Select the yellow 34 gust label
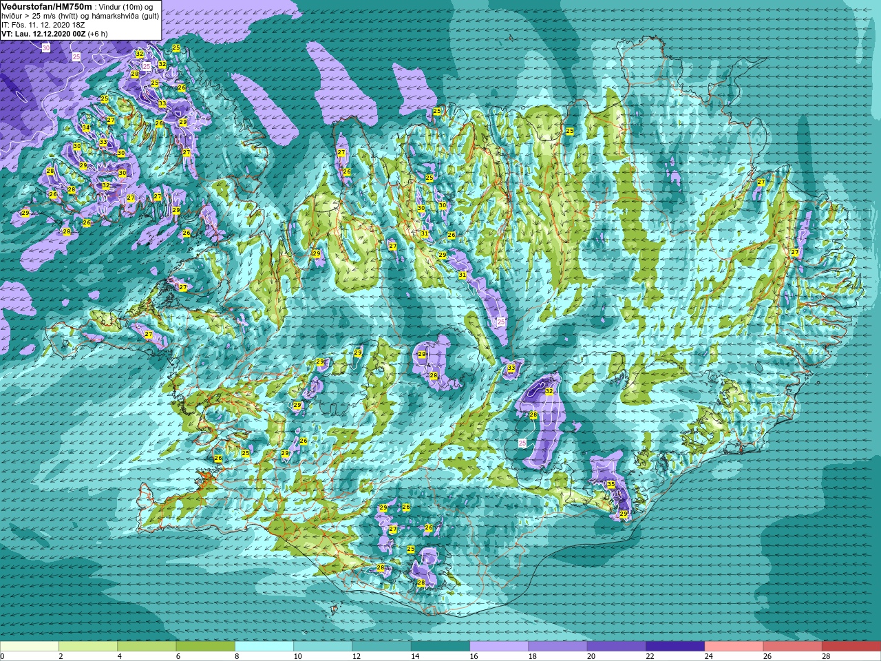The image size is (881, 661). (86, 128)
